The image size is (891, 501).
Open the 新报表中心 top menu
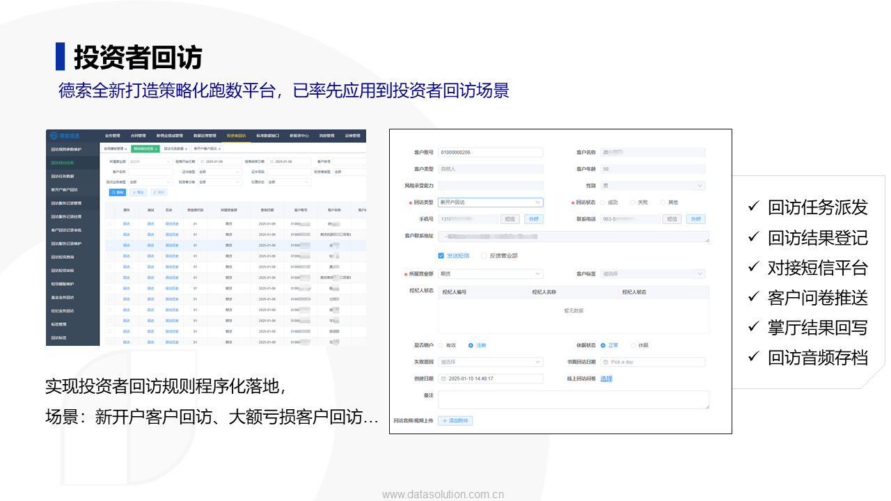coord(299,136)
